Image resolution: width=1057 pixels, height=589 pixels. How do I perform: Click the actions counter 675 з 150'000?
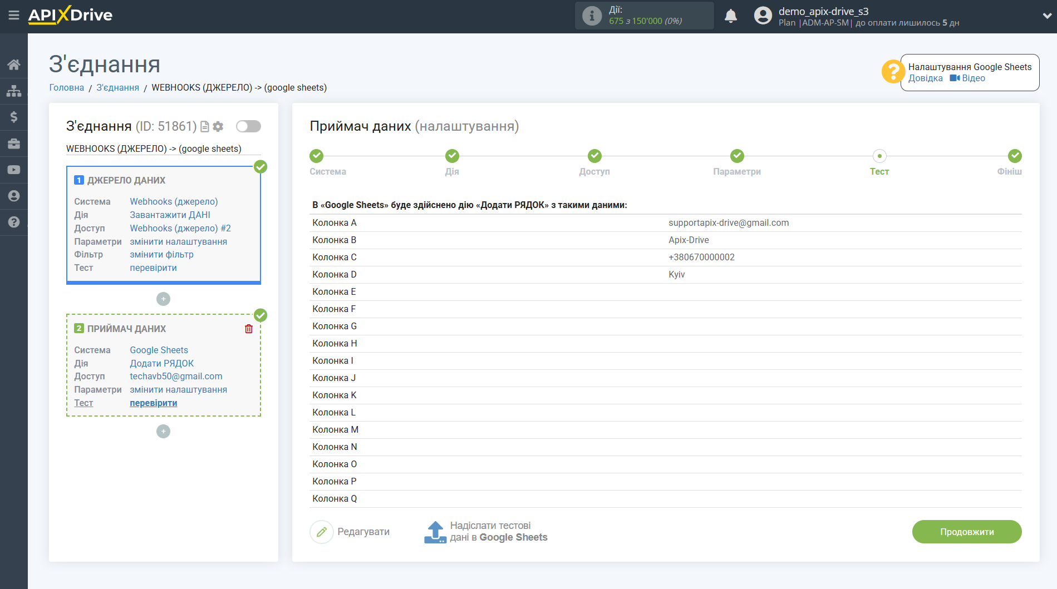(x=645, y=21)
